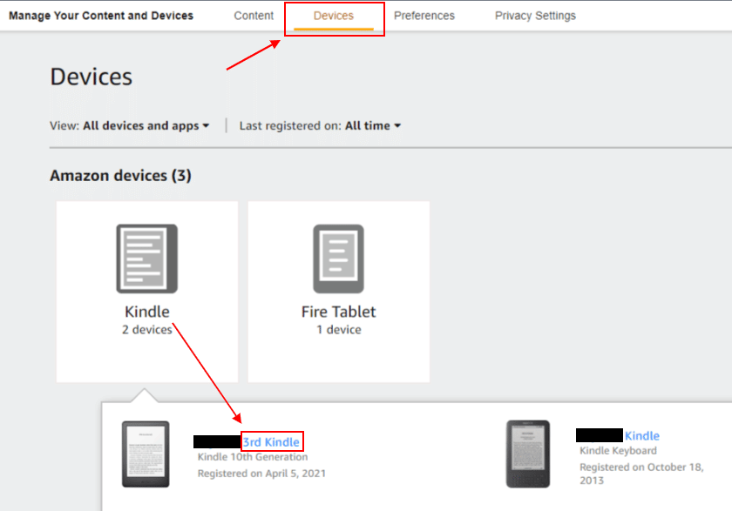Click the Manage Your Content and Devices title

[101, 16]
